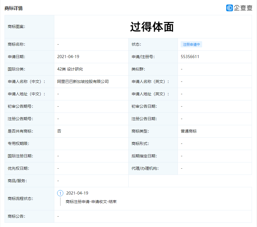Click the 商标公告 label
Image resolution: width=257 pixels, height=227 pixels.
click(x=16, y=216)
